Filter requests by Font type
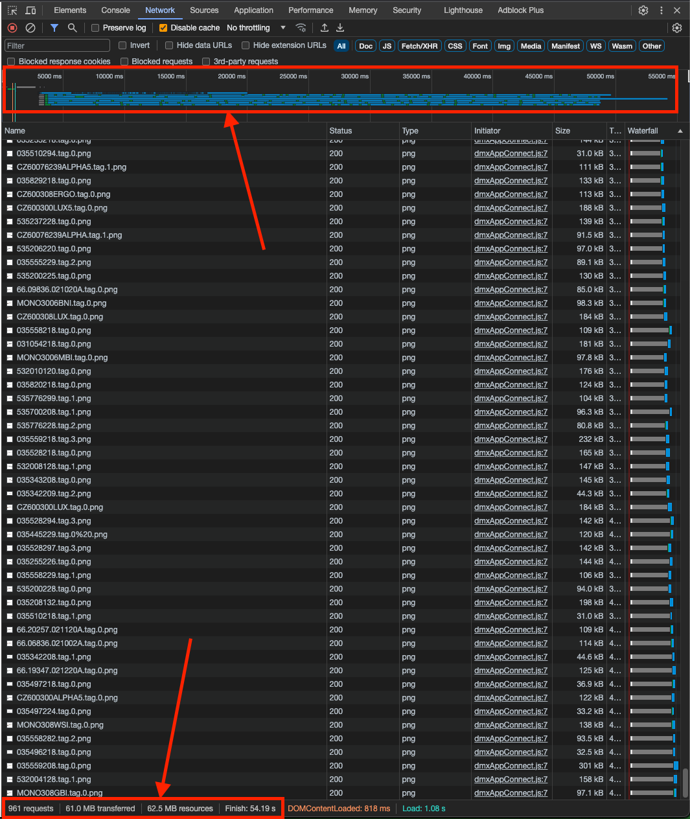The width and height of the screenshot is (690, 819). point(480,46)
